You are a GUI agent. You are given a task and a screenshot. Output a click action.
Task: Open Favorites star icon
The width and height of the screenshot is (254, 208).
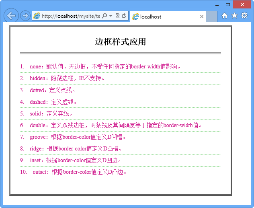tap(234, 16)
